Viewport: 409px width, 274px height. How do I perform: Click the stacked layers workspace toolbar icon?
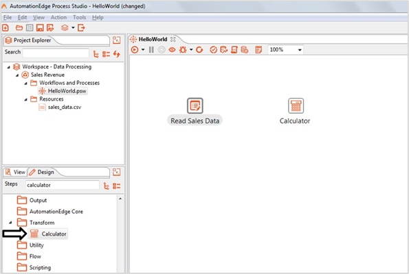[x=65, y=27]
